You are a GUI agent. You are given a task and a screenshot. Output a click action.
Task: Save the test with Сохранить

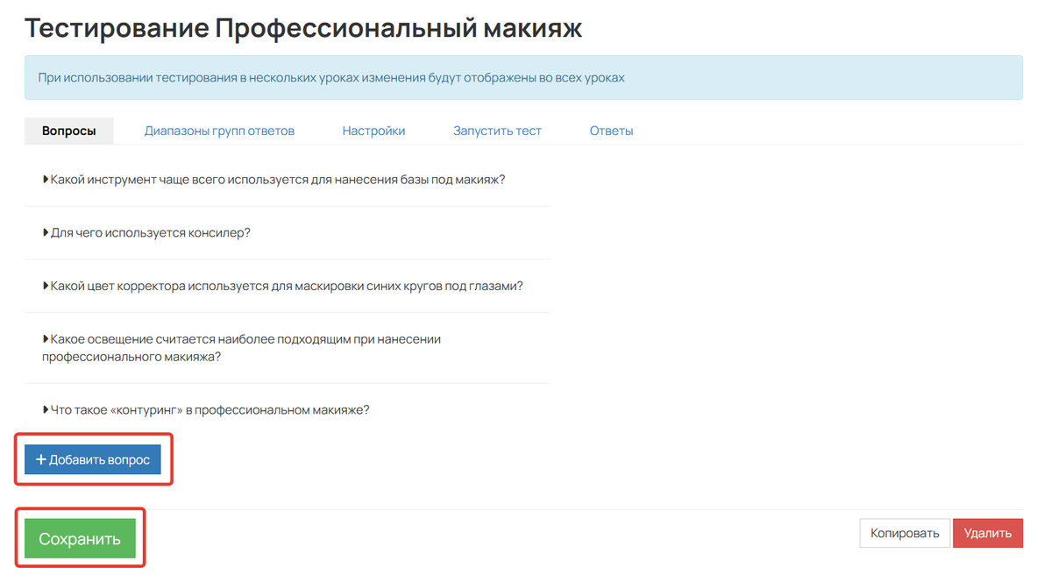[x=80, y=538]
